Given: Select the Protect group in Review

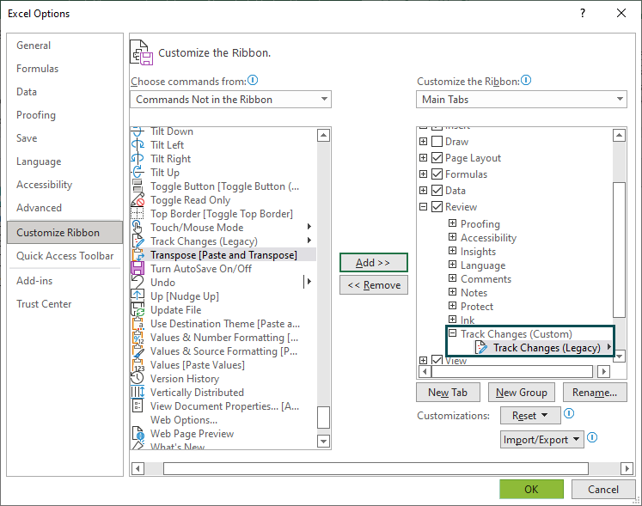Looking at the screenshot, I should pyautogui.click(x=477, y=306).
